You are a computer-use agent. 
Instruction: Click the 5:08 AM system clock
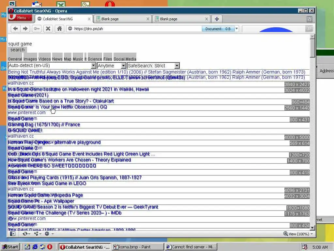pyautogui.click(x=320, y=247)
